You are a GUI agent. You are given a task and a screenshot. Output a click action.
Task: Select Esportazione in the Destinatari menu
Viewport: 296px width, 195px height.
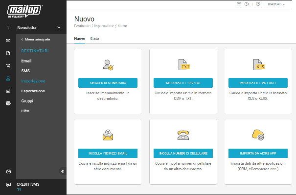pyautogui.click(x=33, y=91)
